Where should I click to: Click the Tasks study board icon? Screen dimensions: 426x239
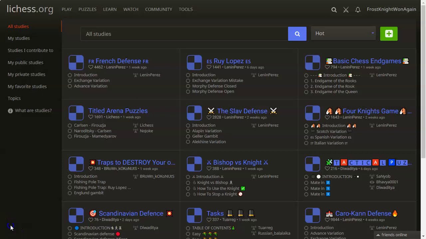pyautogui.click(x=194, y=215)
